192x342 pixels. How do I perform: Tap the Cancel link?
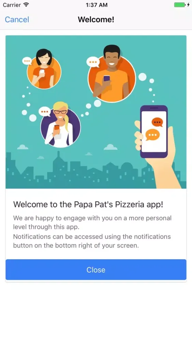(17, 19)
